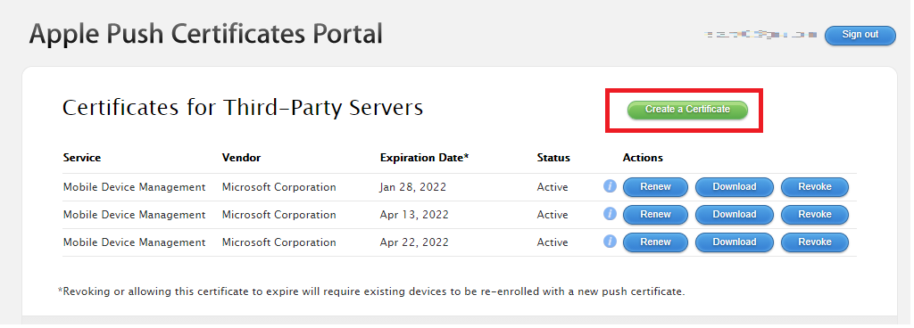The image size is (914, 328).
Task: Select the Status column header
Action: tap(553, 158)
